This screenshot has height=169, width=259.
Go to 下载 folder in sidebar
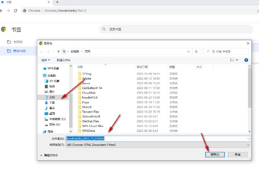click(x=52, y=103)
